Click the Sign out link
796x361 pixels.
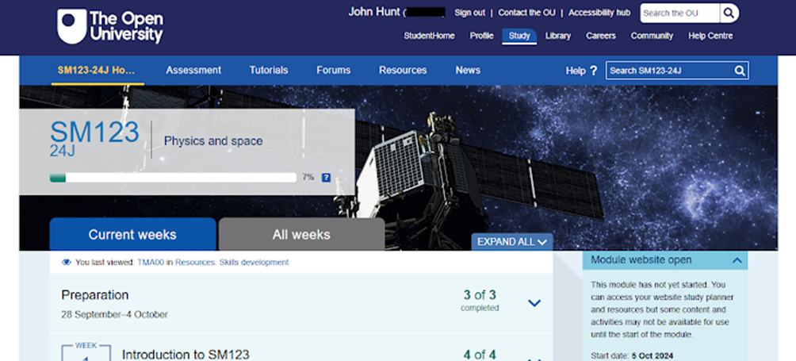point(469,13)
